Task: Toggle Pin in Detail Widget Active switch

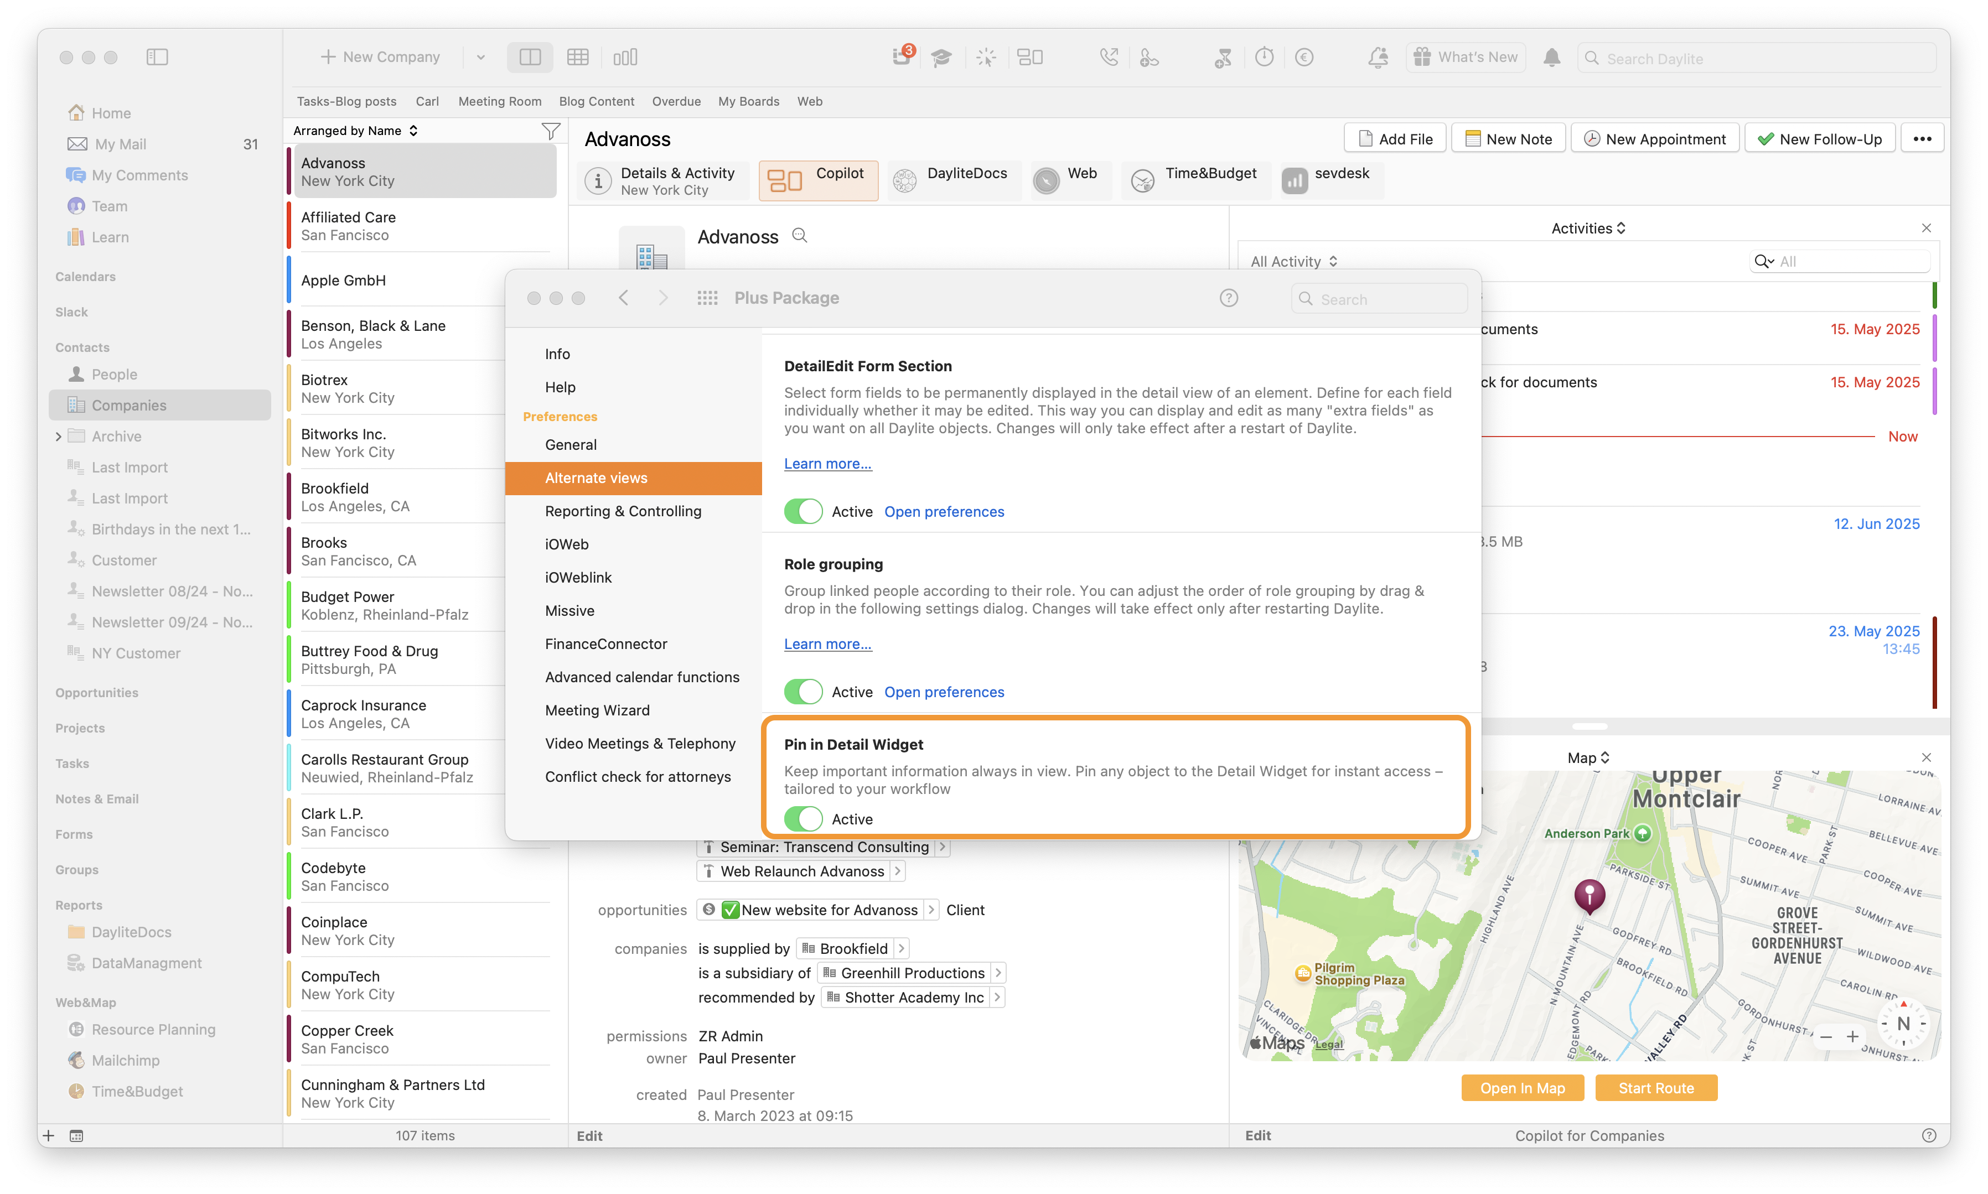Action: tap(803, 819)
